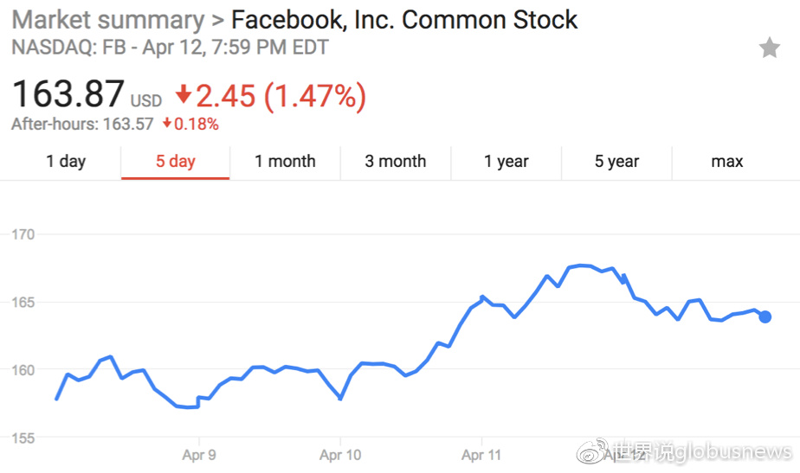
Task: Switch to the 1 day tab
Action: [x=66, y=161]
